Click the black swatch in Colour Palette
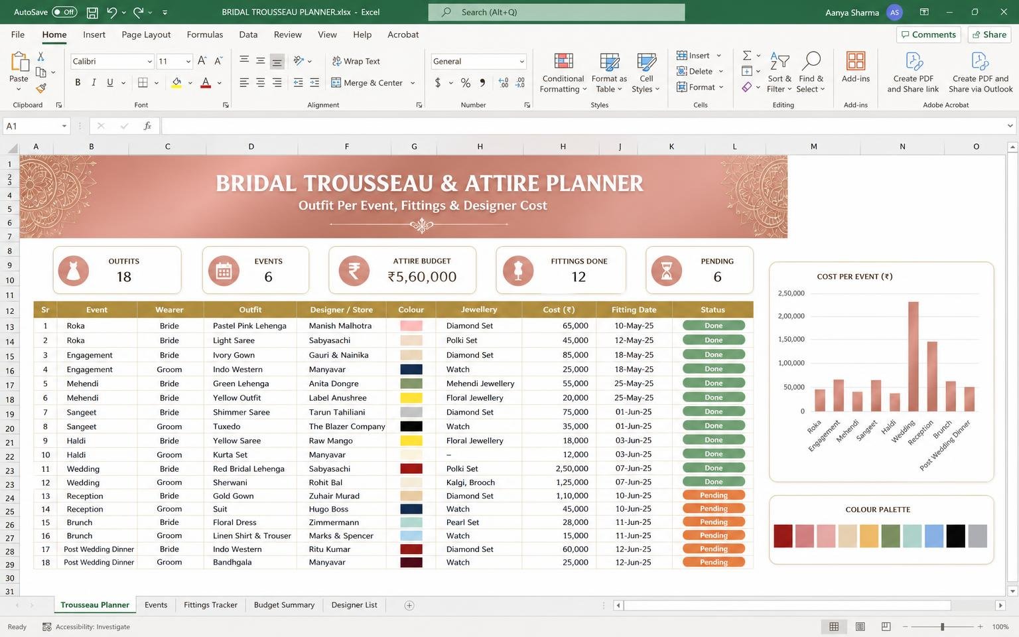This screenshot has height=637, width=1019. (x=955, y=536)
